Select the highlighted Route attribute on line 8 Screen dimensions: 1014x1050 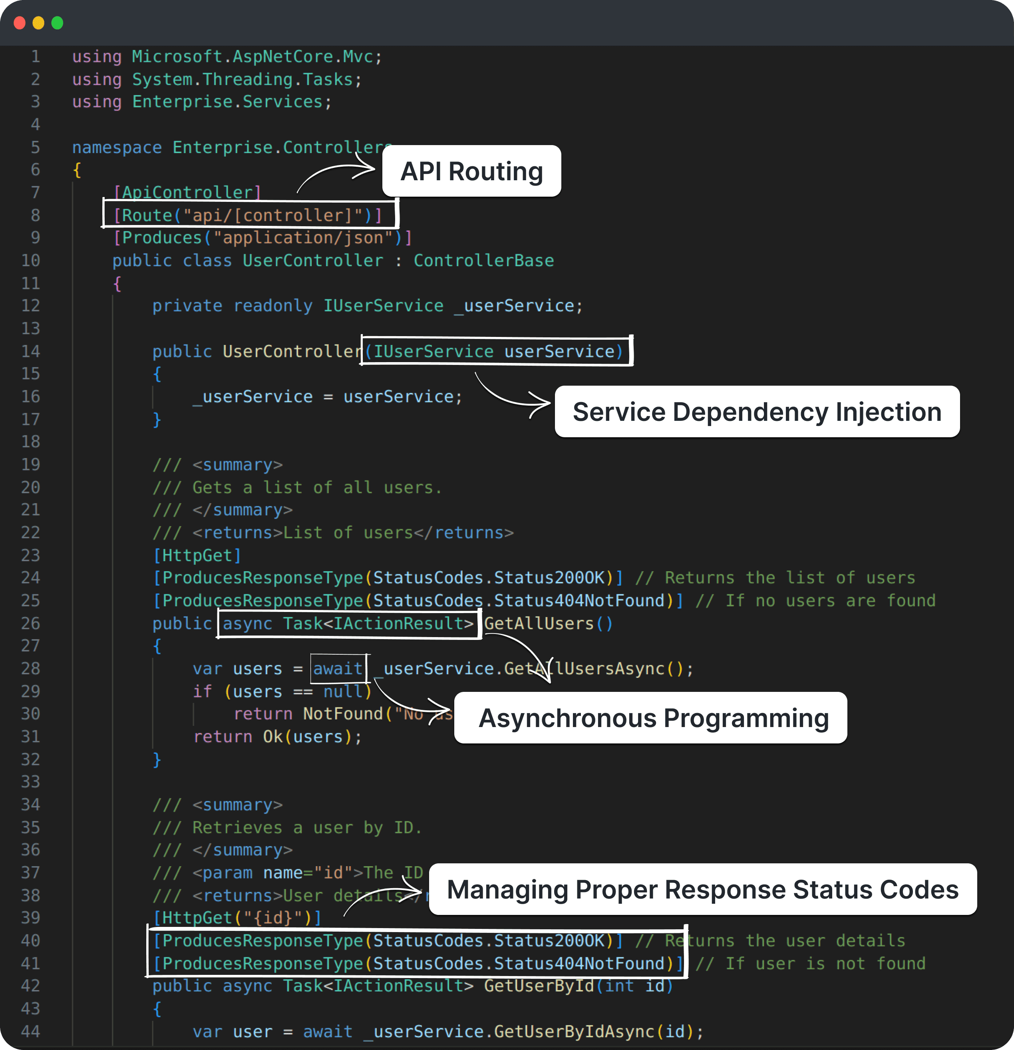[x=249, y=215]
